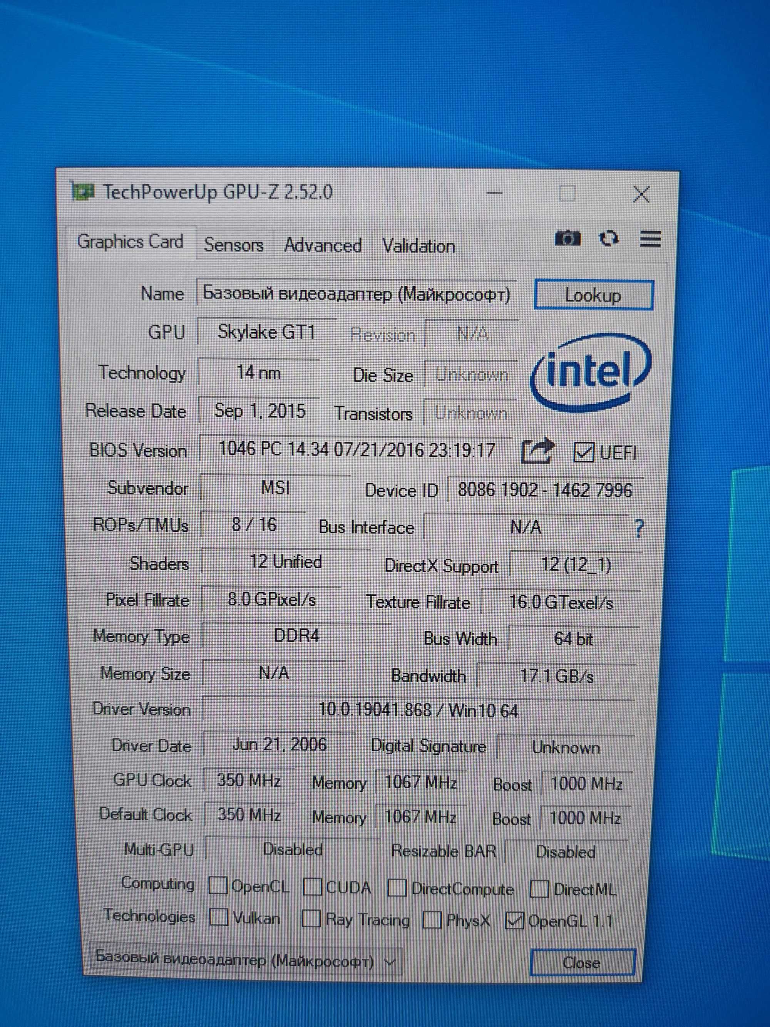This screenshot has height=1027, width=770.
Task: Click the Pixel Fillrate value 8.0 GPixel/s
Action: tap(271, 600)
